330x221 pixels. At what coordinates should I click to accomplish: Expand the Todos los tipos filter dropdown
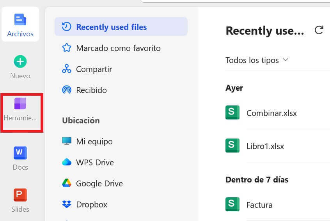click(257, 60)
